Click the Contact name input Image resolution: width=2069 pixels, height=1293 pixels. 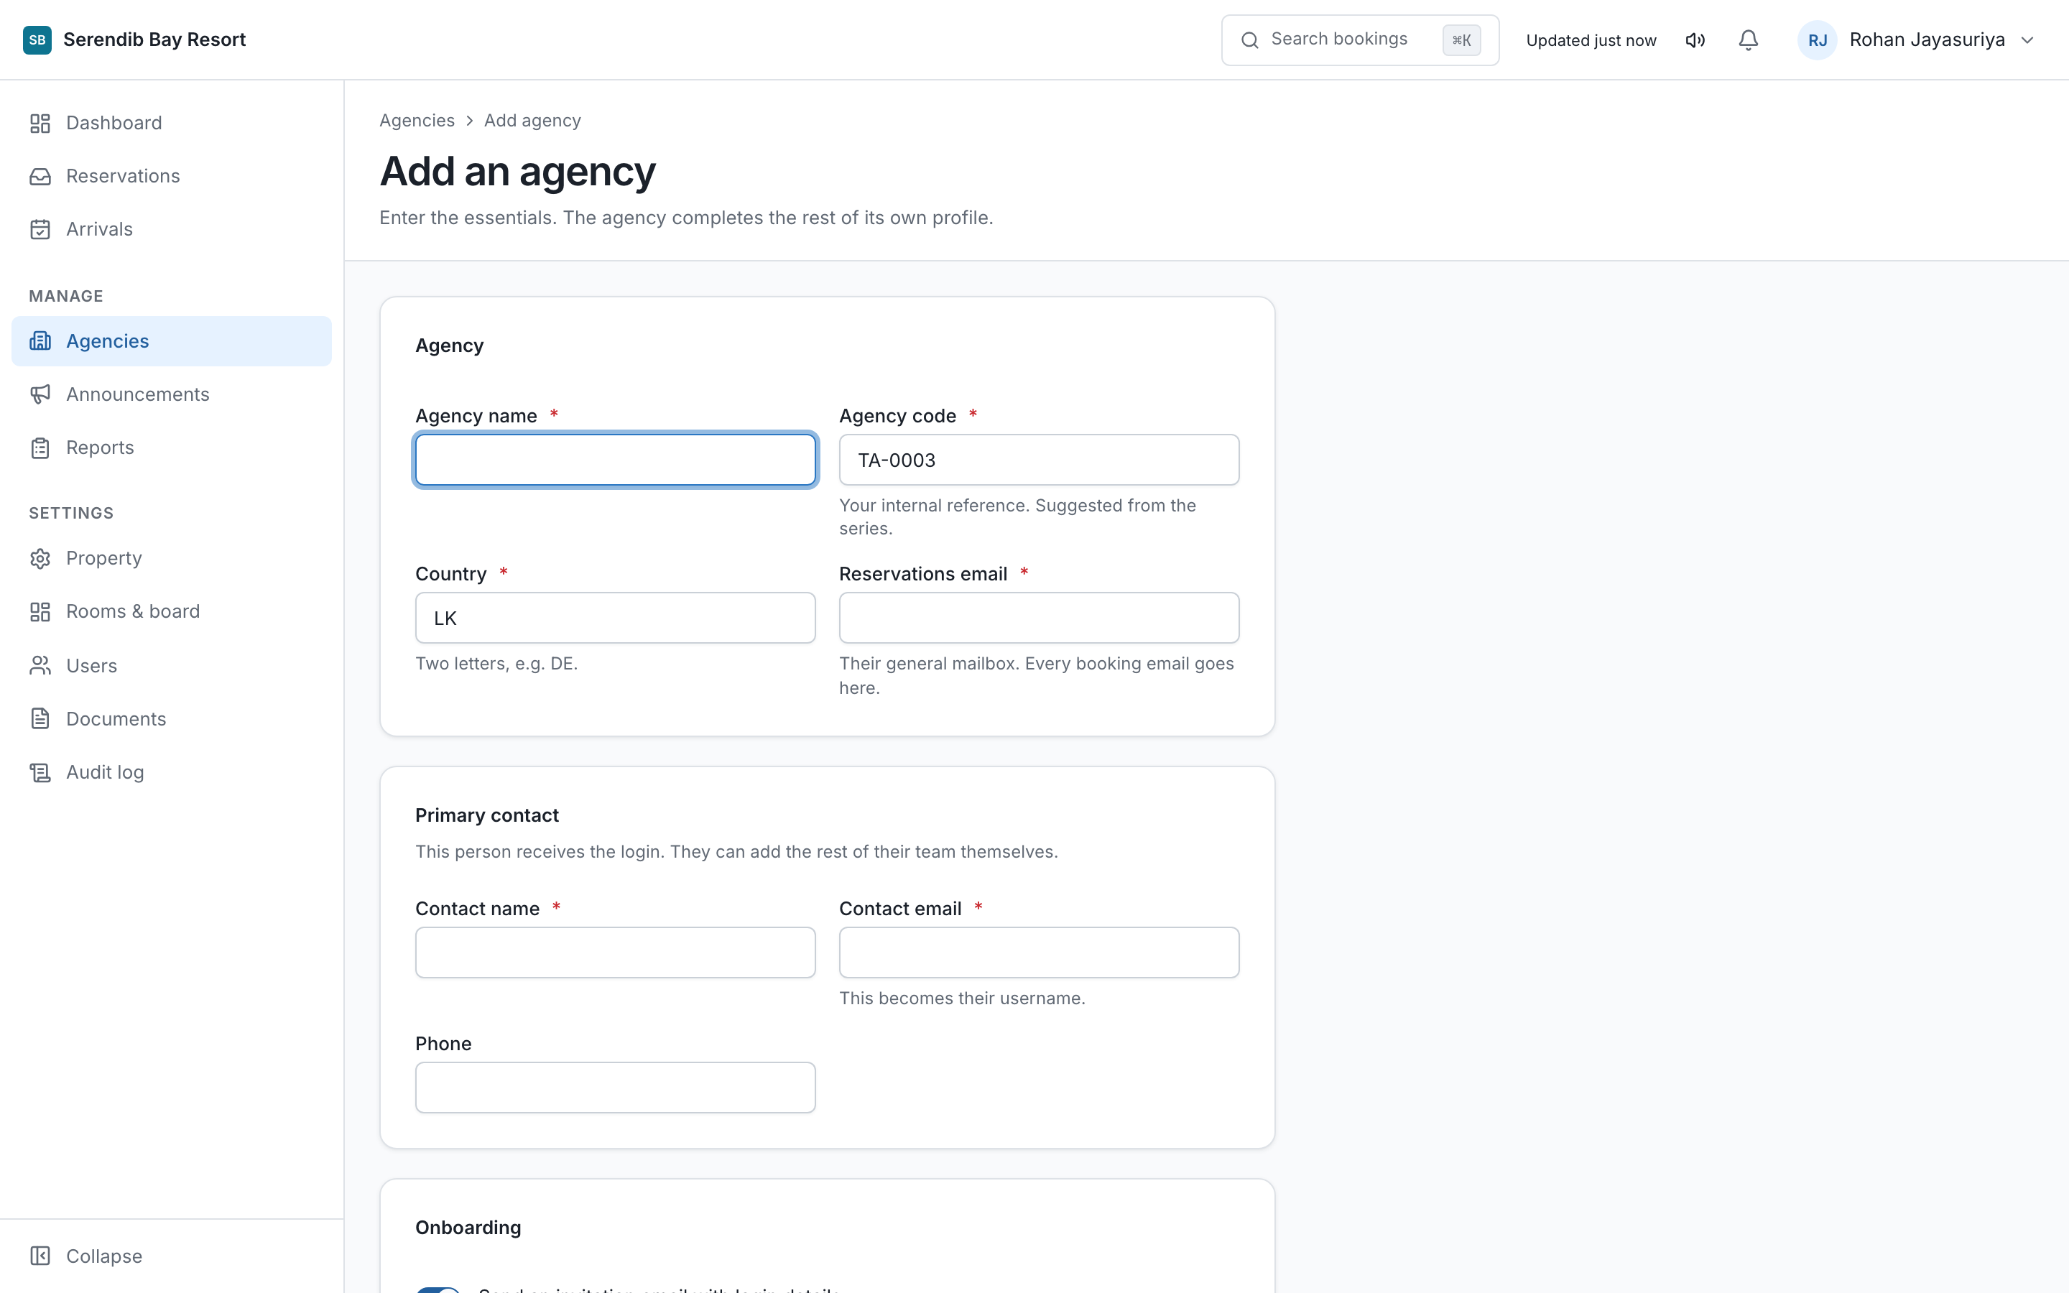point(616,953)
